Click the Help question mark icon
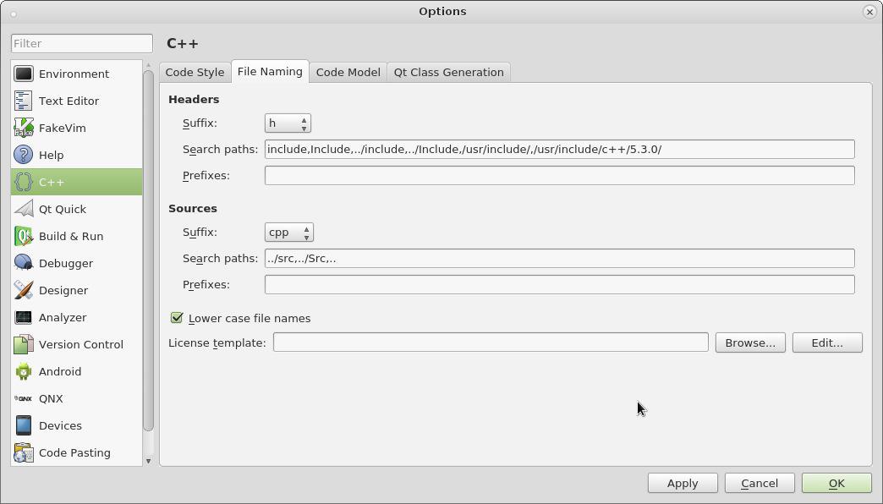This screenshot has width=883, height=504. click(24, 155)
